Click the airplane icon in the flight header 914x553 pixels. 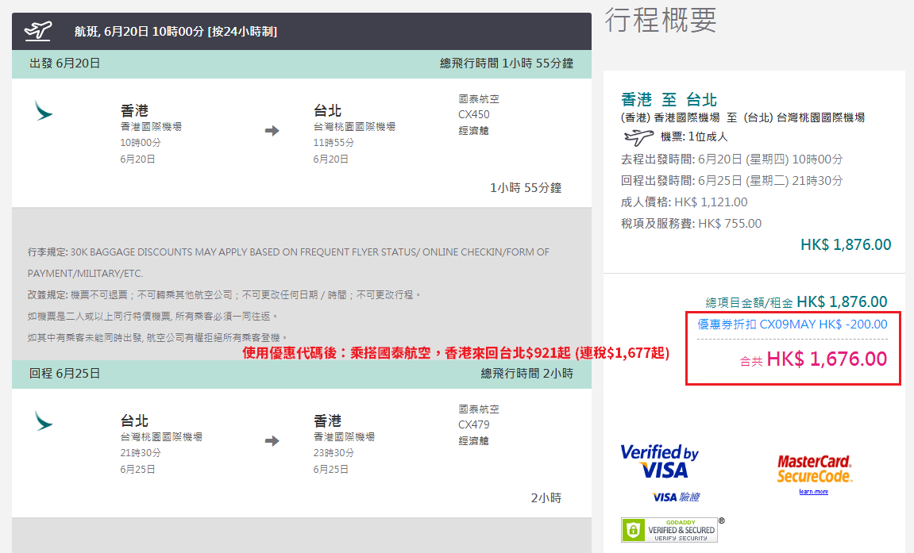tap(38, 30)
